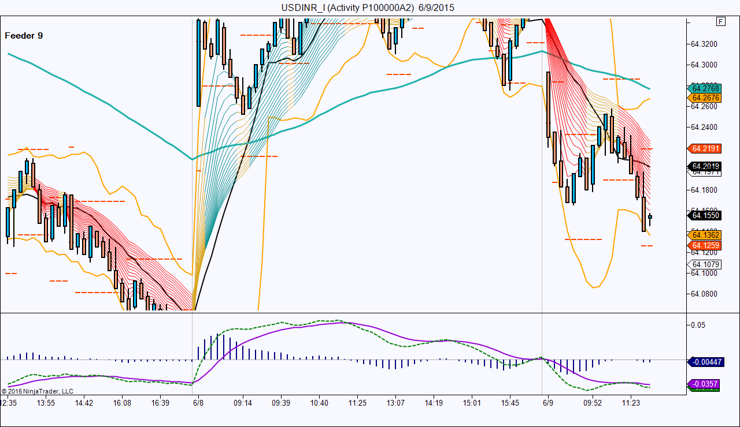The image size is (740, 427).
Task: Click the 0.05 indicator axis label
Action: pos(698,325)
